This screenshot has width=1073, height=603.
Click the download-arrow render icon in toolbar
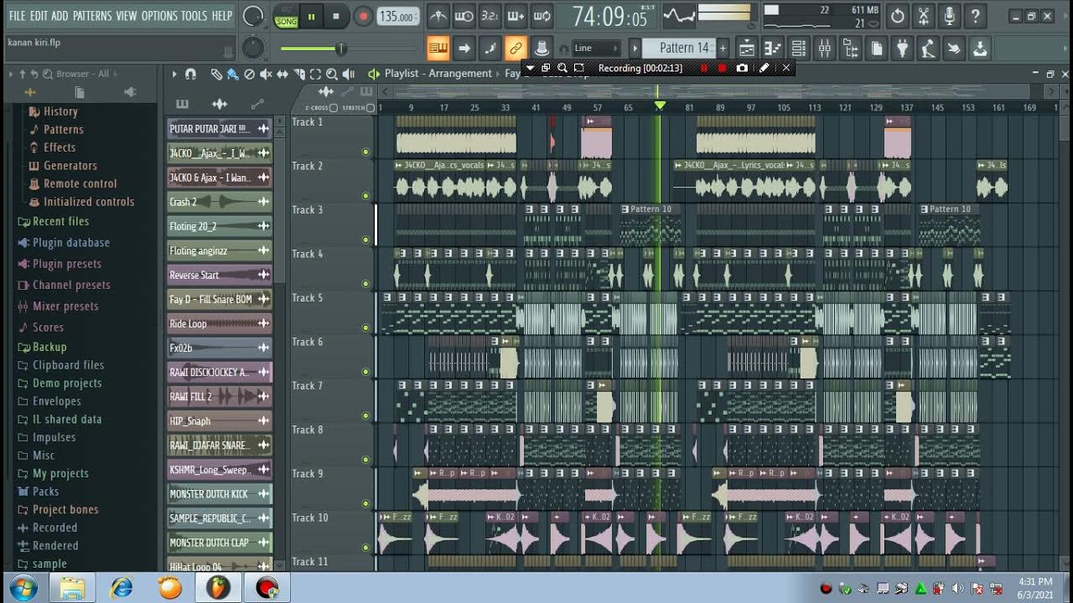980,49
